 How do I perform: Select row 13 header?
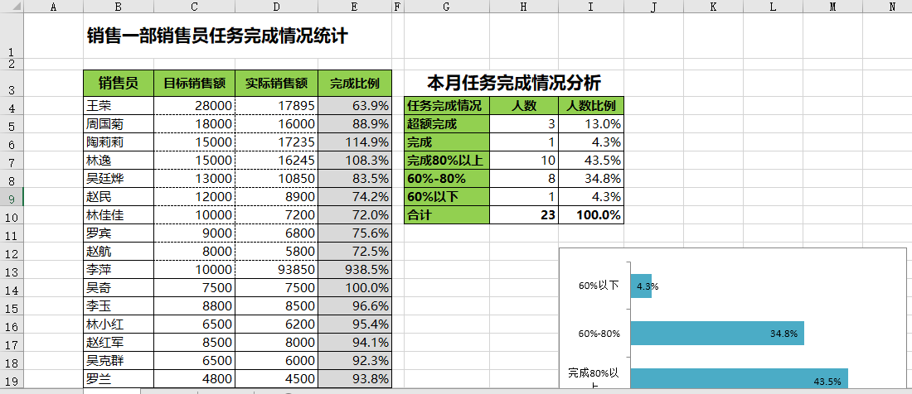(12, 271)
